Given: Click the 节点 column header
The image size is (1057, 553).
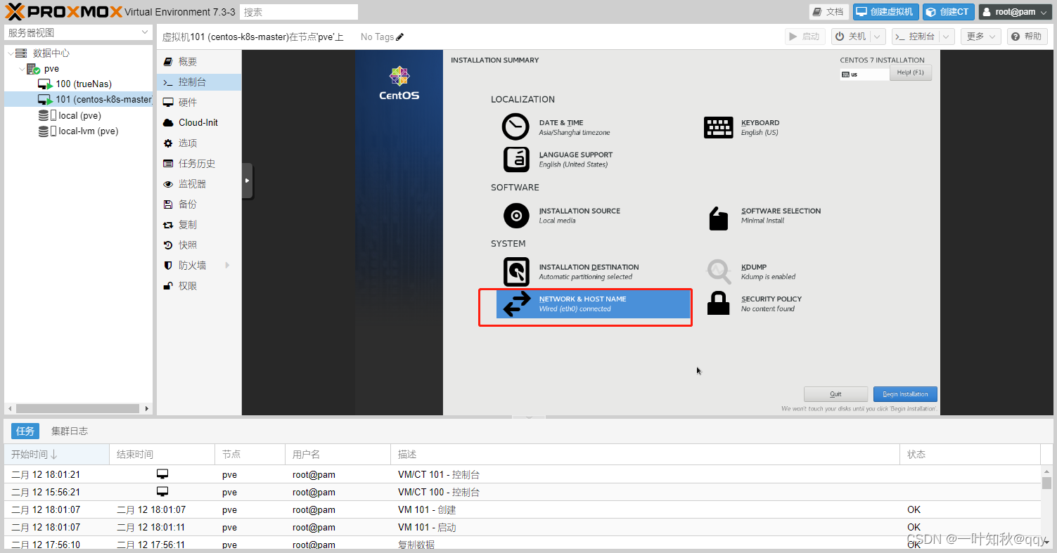Looking at the screenshot, I should pyautogui.click(x=250, y=455).
